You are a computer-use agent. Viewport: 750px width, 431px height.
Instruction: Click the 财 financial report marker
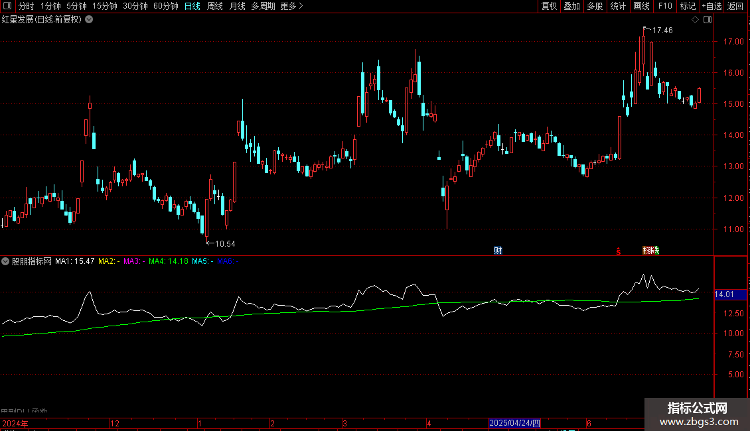tap(498, 251)
